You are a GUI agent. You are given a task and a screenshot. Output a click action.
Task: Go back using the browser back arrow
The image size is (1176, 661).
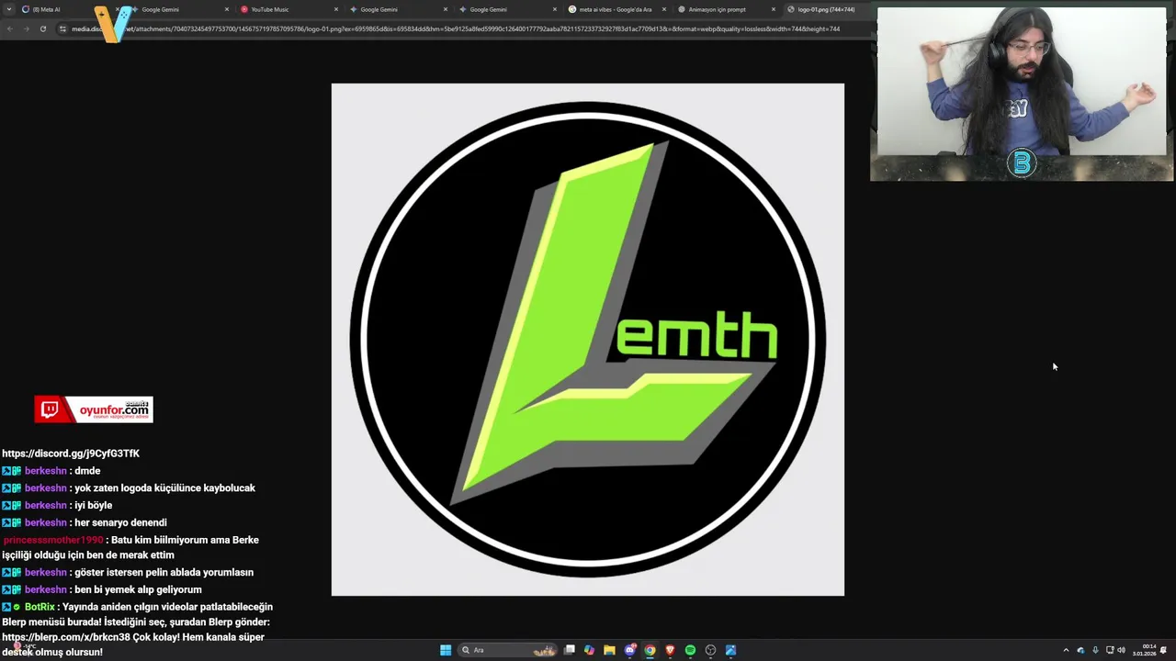tap(9, 28)
